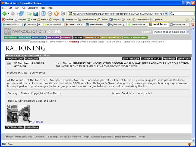
Task: Click the browser Back arrow button
Action: tap(4, 14)
